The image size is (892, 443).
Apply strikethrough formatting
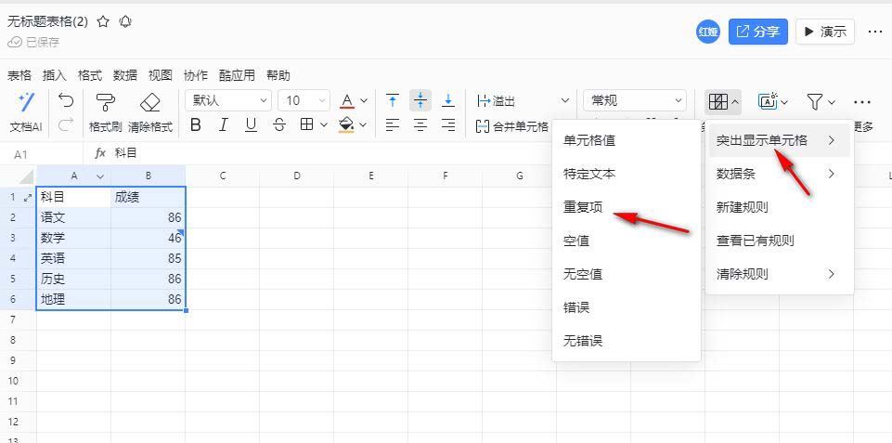pos(279,125)
